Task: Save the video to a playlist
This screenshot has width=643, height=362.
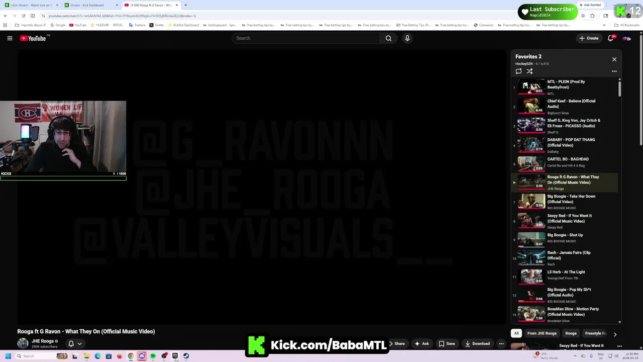Action: (x=447, y=344)
